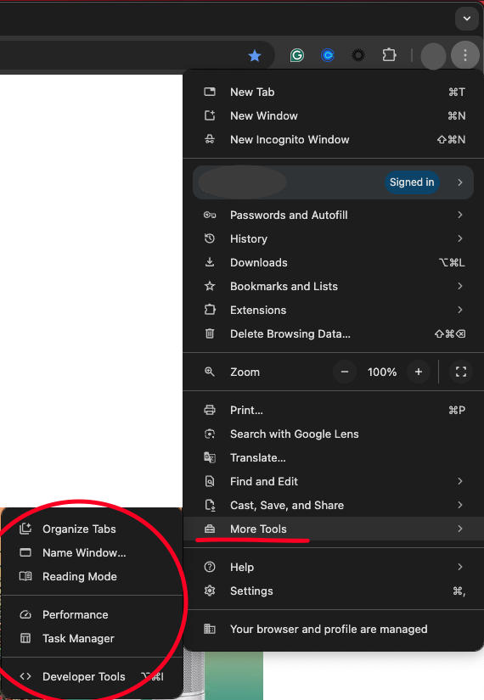
Task: Click the blue bookmark star icon
Action: click(x=255, y=56)
